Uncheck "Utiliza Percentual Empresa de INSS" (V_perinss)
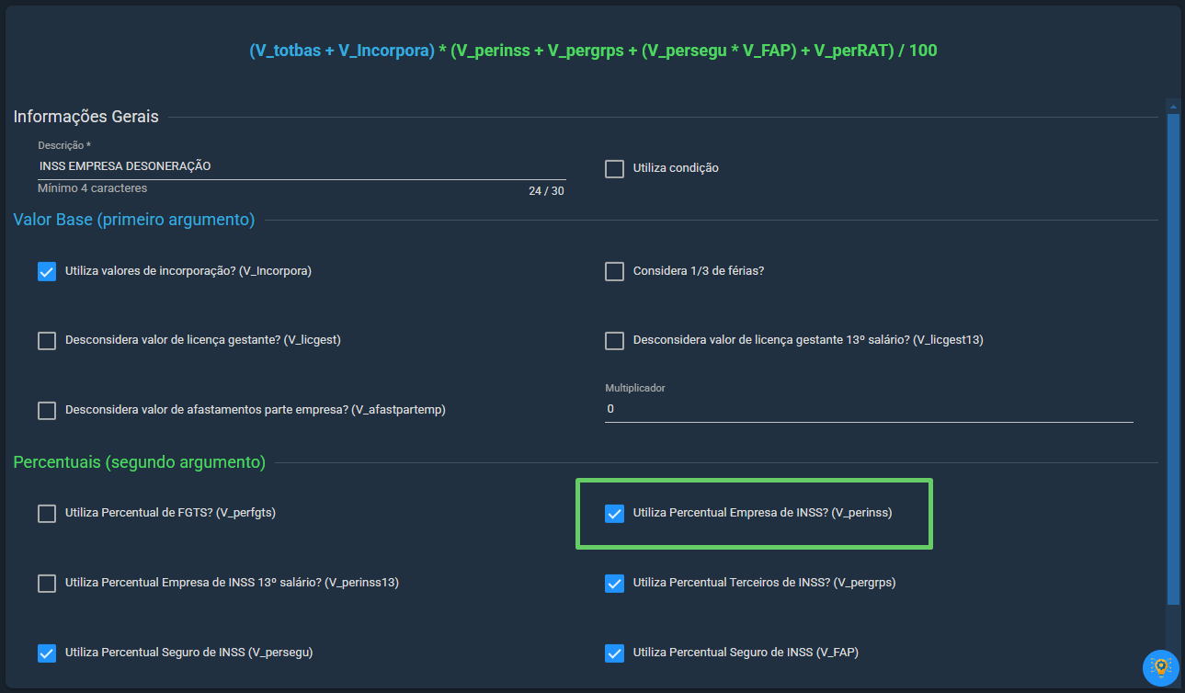This screenshot has height=693, width=1185. tap(614, 514)
